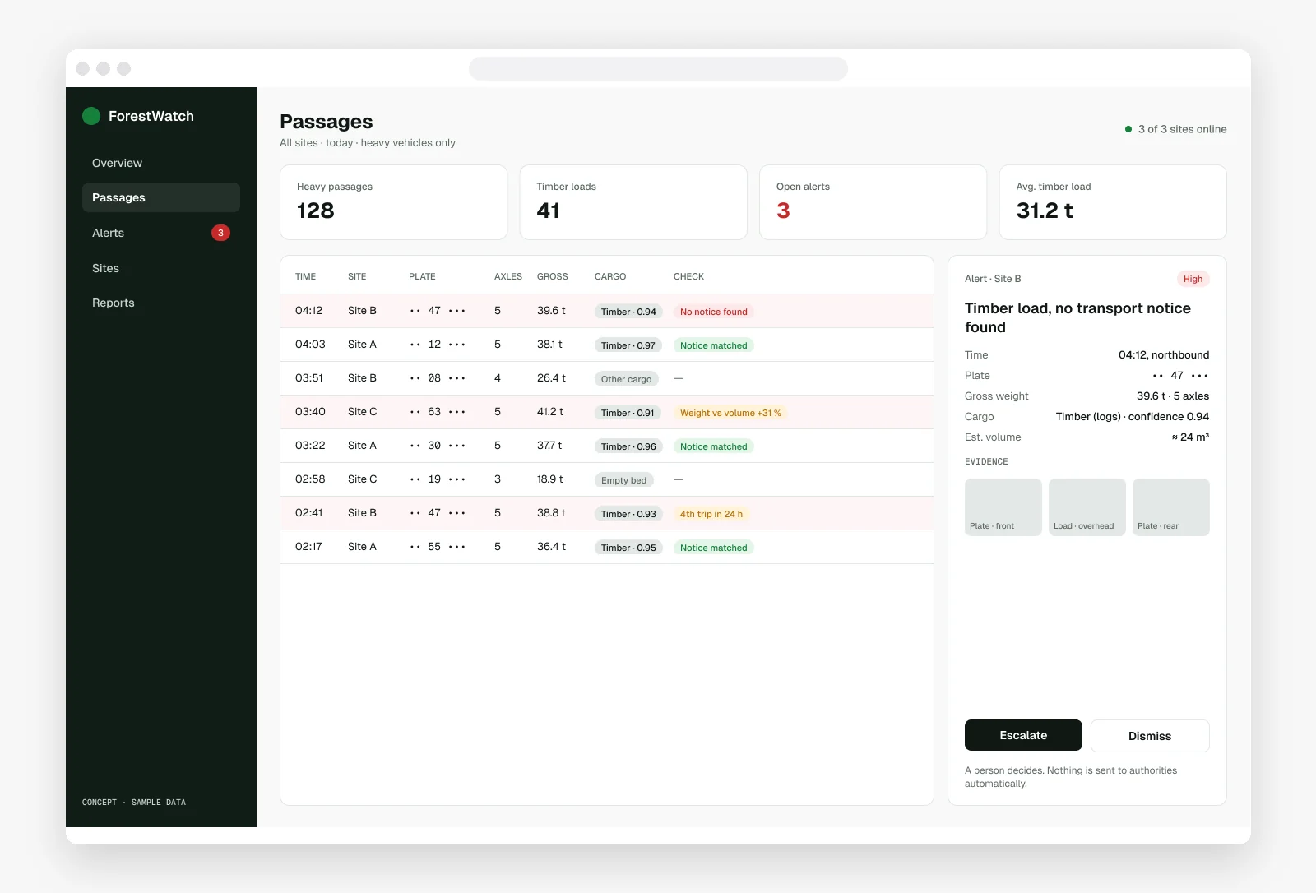The image size is (1316, 893).
Task: Click the 3 of 3 sites online status
Action: click(1175, 129)
